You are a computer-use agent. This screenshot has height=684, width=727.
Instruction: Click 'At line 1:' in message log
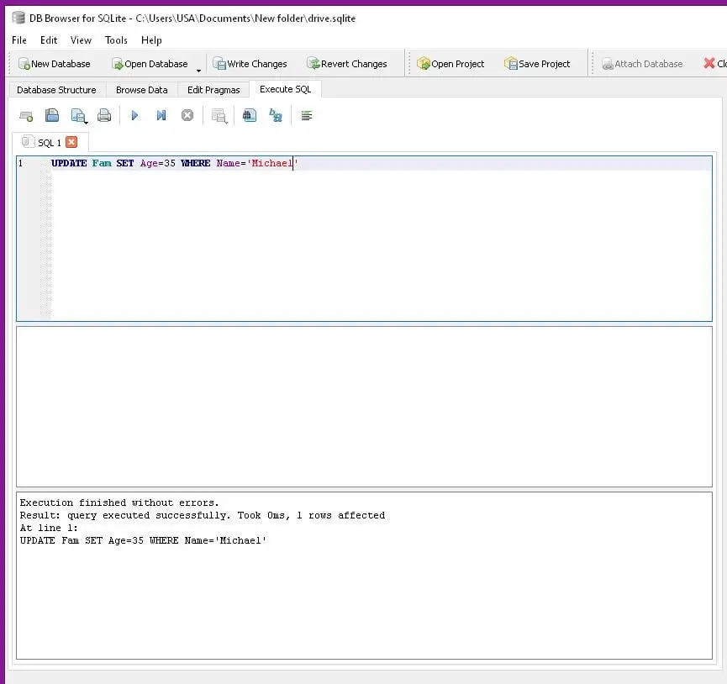[x=49, y=528]
